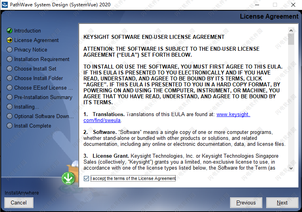Click the InstallAnywhere label

22,193
